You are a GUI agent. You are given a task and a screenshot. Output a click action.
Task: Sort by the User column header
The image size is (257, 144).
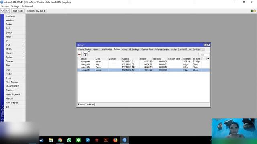click(x=102, y=59)
